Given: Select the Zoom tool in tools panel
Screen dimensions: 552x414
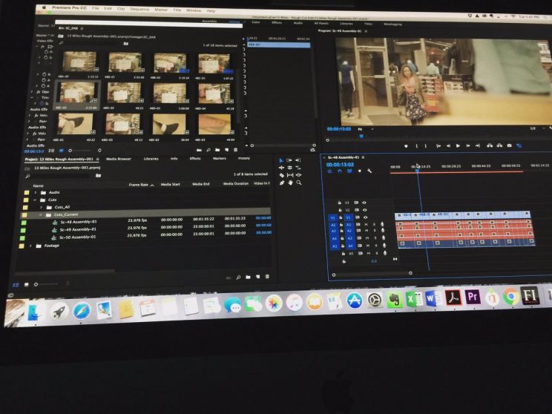Looking at the screenshot, I should (x=299, y=183).
